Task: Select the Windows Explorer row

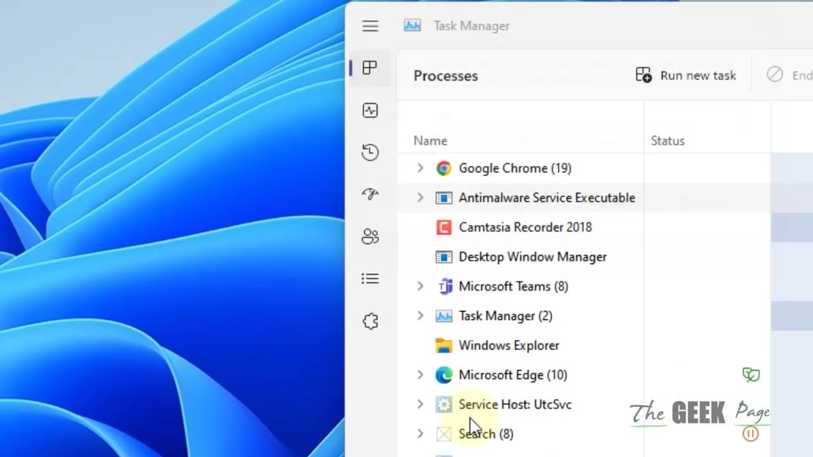Action: point(509,345)
